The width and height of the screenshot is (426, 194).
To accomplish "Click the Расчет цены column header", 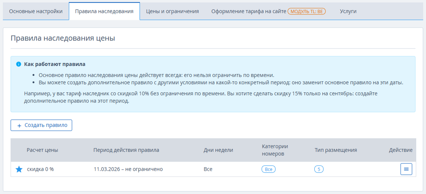I will (x=42, y=150).
